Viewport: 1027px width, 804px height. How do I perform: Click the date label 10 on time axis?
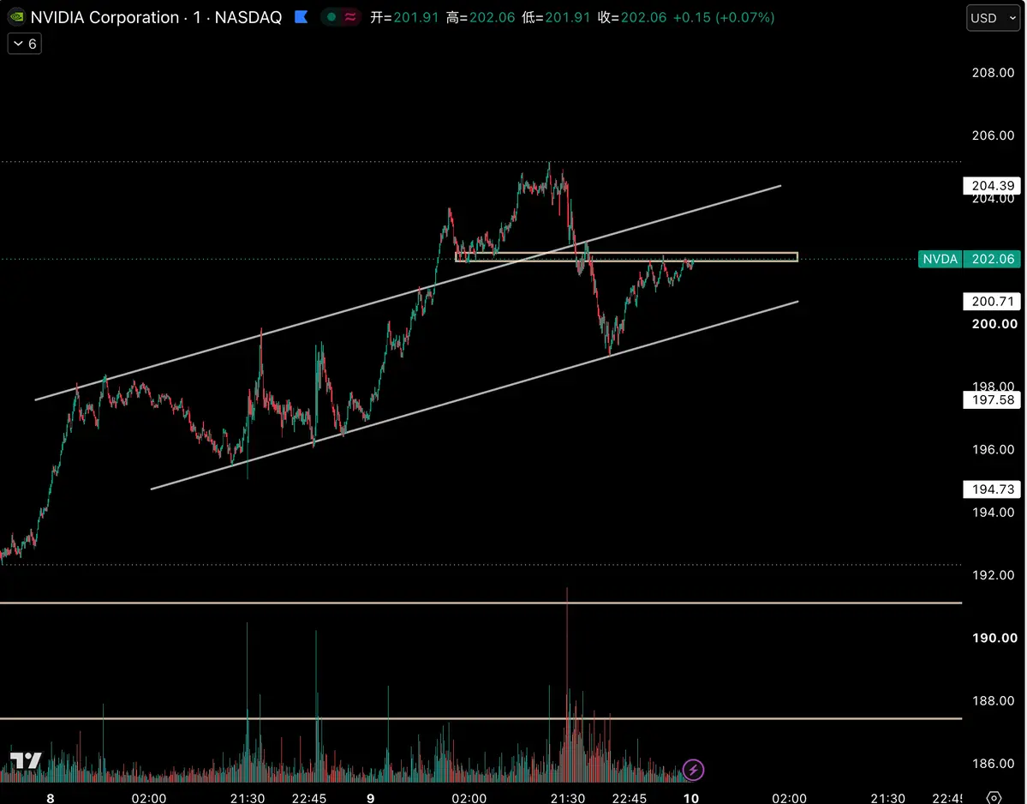pyautogui.click(x=691, y=798)
